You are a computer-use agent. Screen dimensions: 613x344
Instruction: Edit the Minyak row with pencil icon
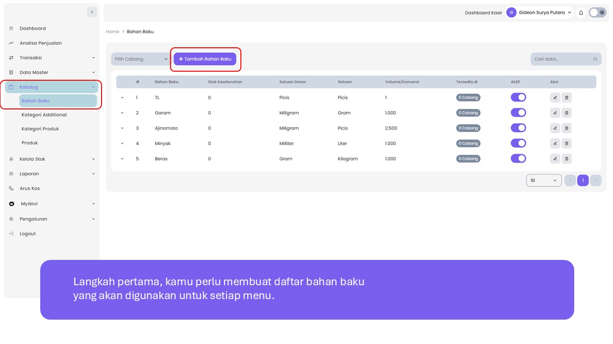(555, 143)
